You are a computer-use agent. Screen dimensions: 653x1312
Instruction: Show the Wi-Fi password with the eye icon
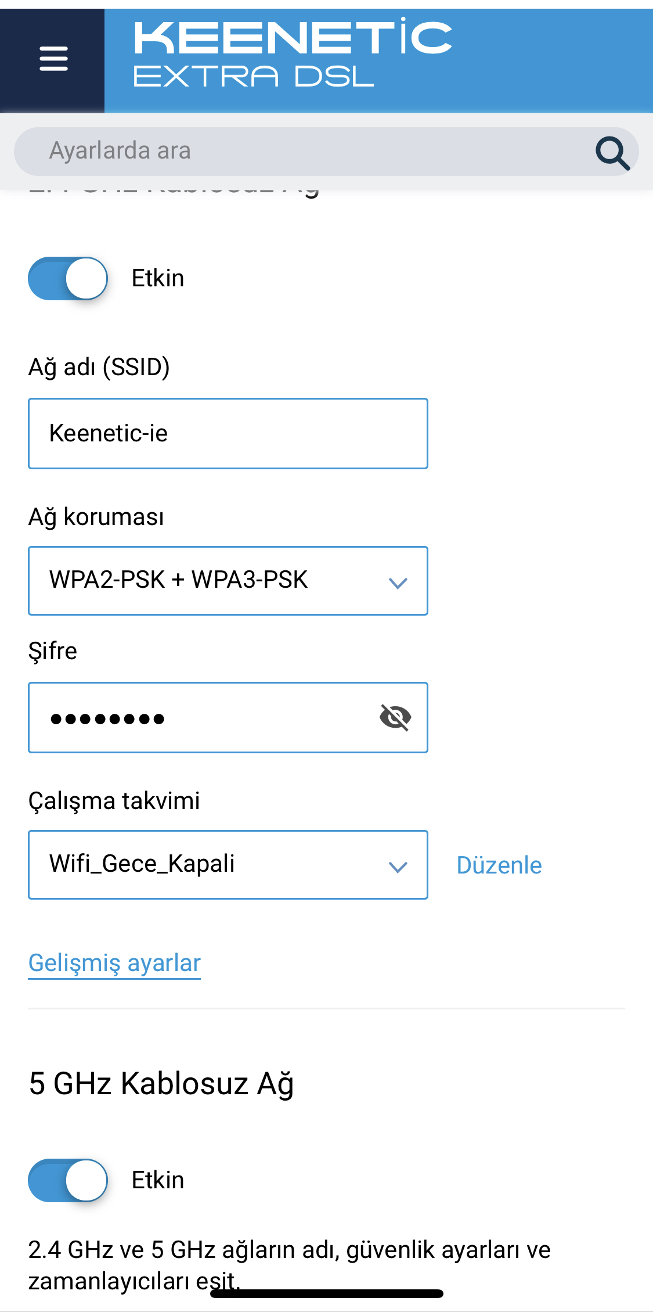click(395, 717)
